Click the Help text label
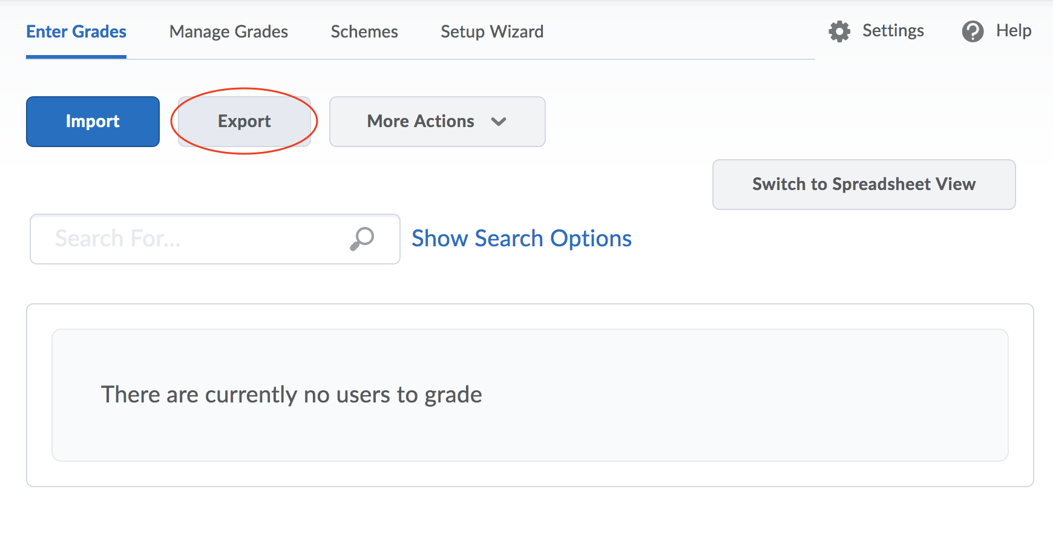This screenshot has width=1053, height=535. pyautogui.click(x=1014, y=31)
